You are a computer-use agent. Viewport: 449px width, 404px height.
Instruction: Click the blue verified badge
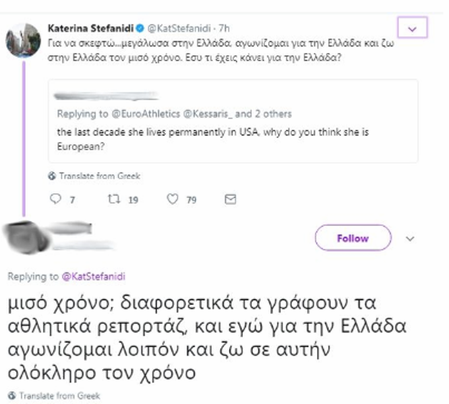139,28
